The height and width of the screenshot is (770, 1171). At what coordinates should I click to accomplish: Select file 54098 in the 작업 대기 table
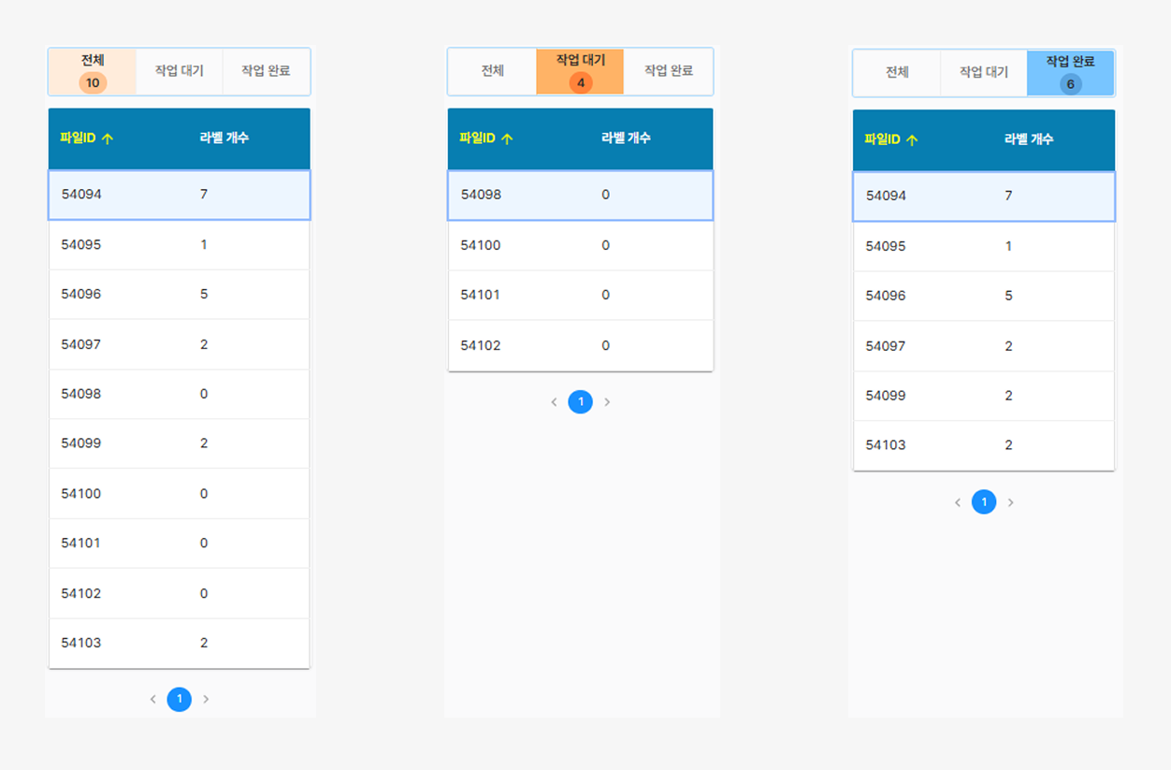pyautogui.click(x=581, y=195)
